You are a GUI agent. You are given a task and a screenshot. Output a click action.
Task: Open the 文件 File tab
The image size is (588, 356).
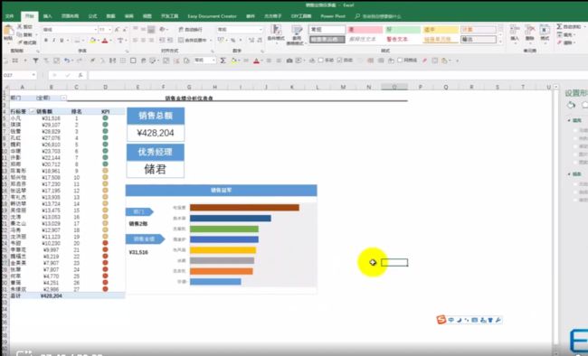pos(9,16)
